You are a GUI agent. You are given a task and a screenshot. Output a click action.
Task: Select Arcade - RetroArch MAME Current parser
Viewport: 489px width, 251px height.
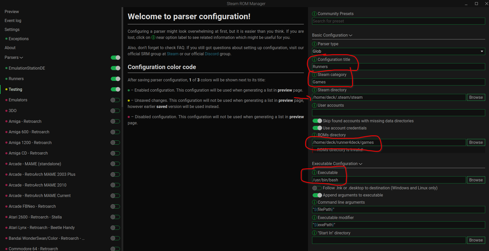(x=40, y=196)
